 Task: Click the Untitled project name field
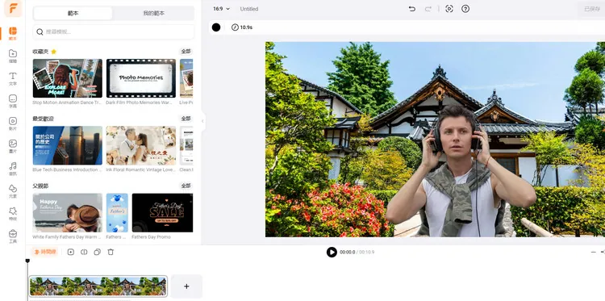tap(249, 9)
